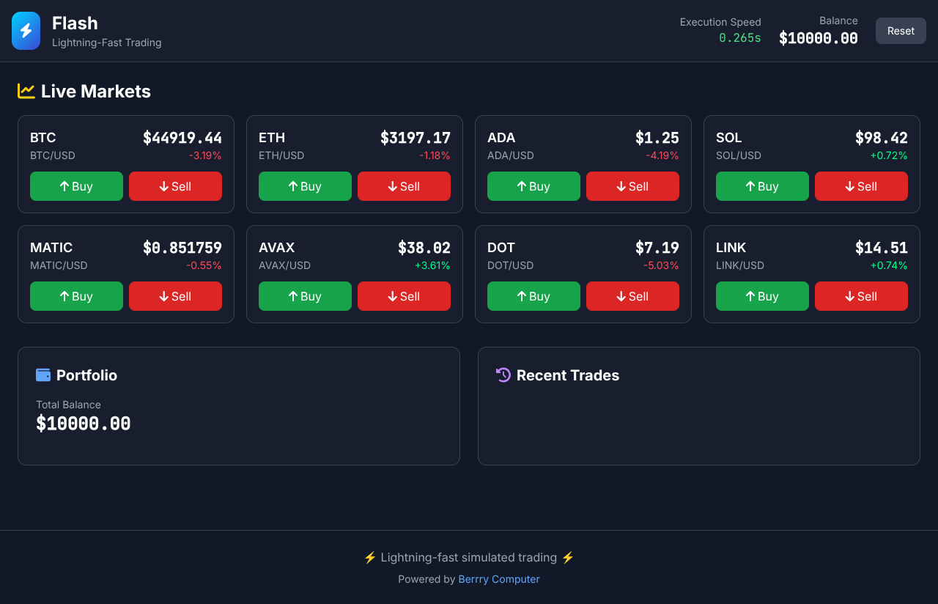938x604 pixels.
Task: Click the down arrow icon on LINK Sell
Action: coord(849,296)
